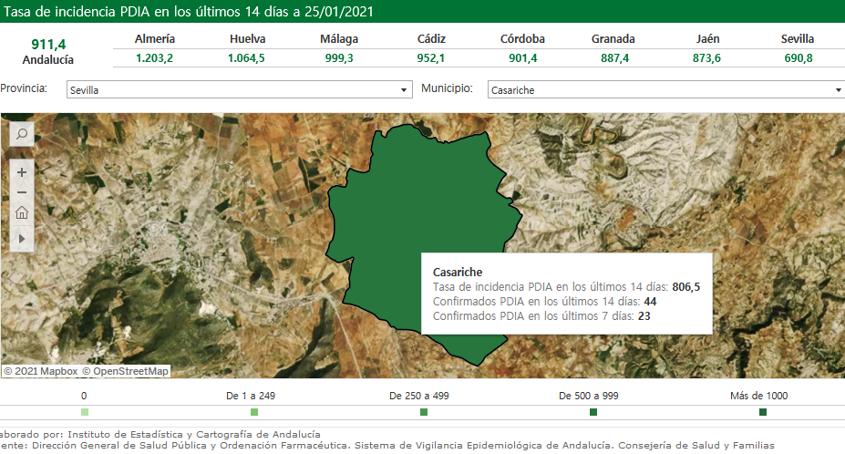
Task: Zoom in on the map
Action: click(22, 171)
